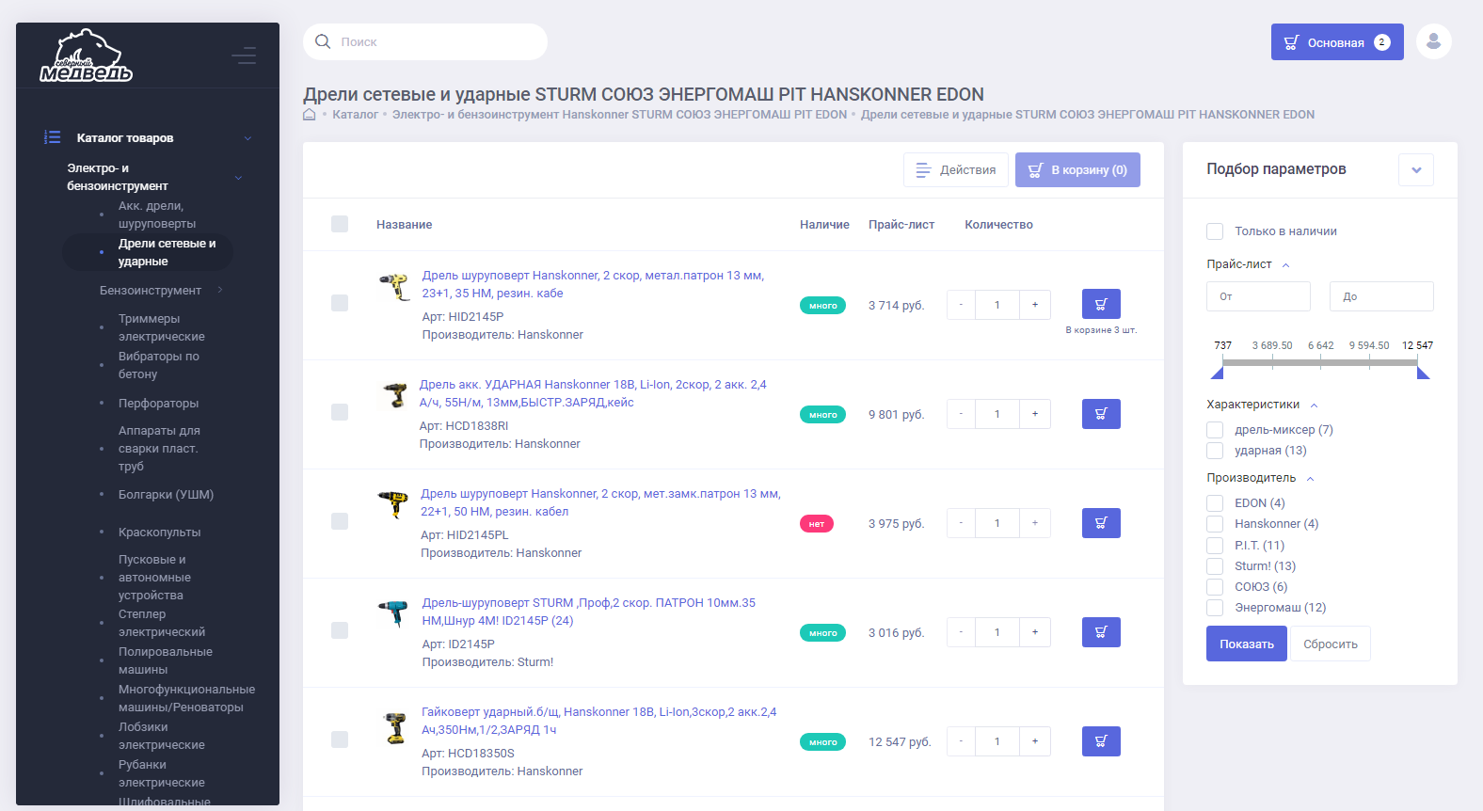The width and height of the screenshot is (1483, 811).
Task: Increase quantity for HCD18350S wrench
Action: pyautogui.click(x=1035, y=741)
